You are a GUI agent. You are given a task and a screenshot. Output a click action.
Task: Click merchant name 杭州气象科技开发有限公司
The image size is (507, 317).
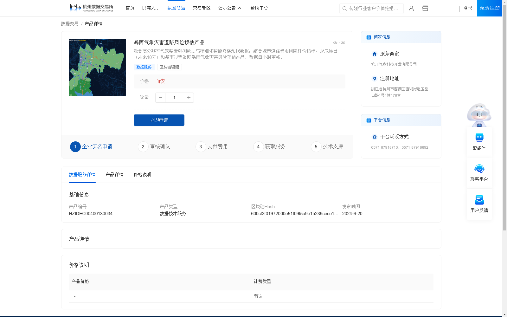pos(394,64)
